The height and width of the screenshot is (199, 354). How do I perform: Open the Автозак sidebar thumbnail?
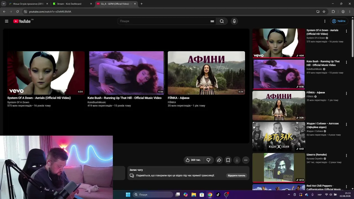[x=279, y=137]
